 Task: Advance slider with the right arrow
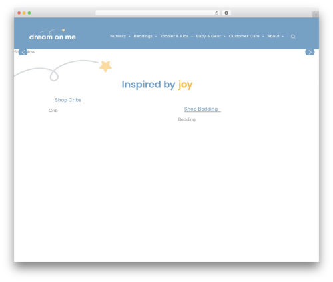point(310,52)
